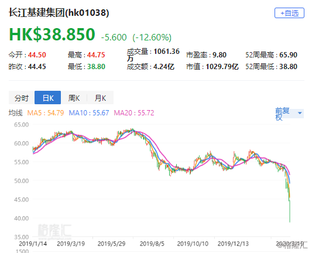Click the MA5 : 54.79 indicator label
The height and width of the screenshot is (253, 312).
46,113
